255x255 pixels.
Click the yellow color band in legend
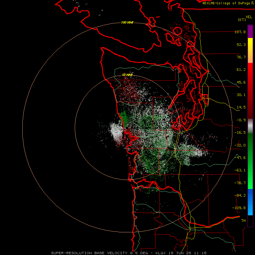click(250, 50)
